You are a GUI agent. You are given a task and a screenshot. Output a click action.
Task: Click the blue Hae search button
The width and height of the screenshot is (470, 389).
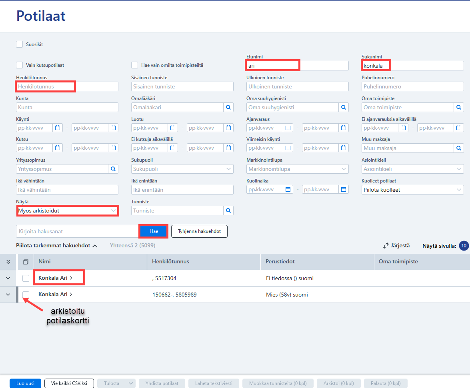tap(154, 231)
